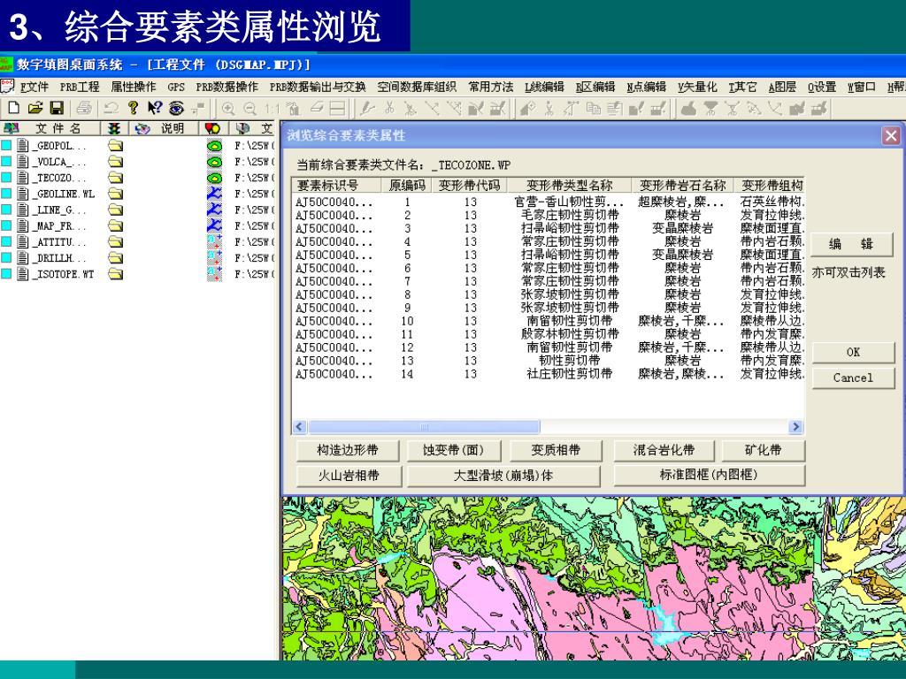Toggle the cyan box for _TECOZO layer
This screenshot has height=679, width=906.
click(x=6, y=178)
